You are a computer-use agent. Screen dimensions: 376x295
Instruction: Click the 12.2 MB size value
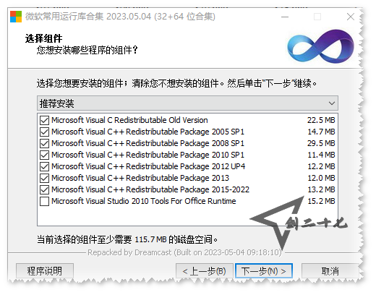tap(321, 166)
